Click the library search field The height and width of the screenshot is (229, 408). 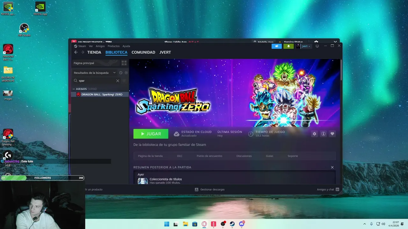point(97,81)
